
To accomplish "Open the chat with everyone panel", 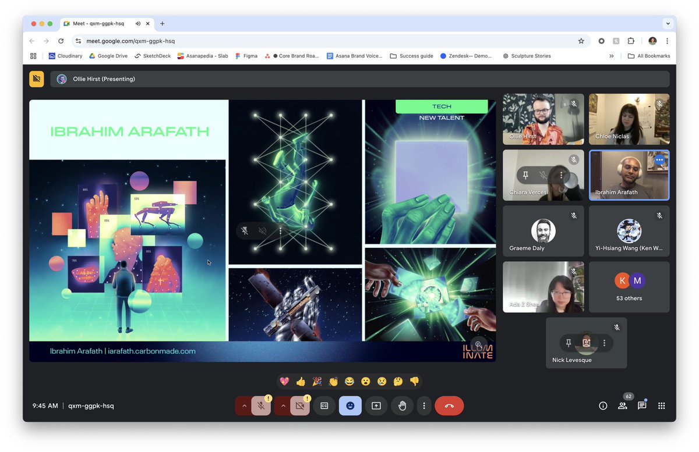I will coord(642,405).
